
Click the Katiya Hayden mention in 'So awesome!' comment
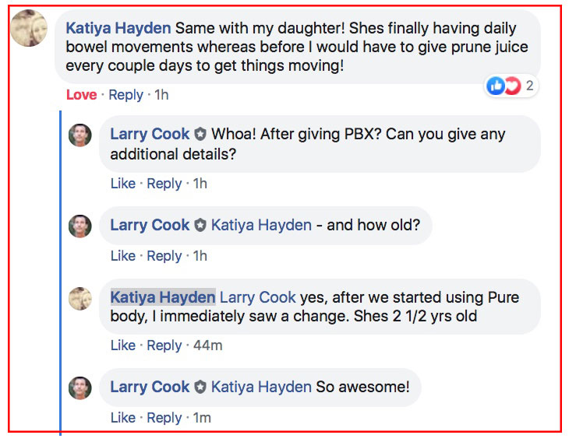(261, 388)
